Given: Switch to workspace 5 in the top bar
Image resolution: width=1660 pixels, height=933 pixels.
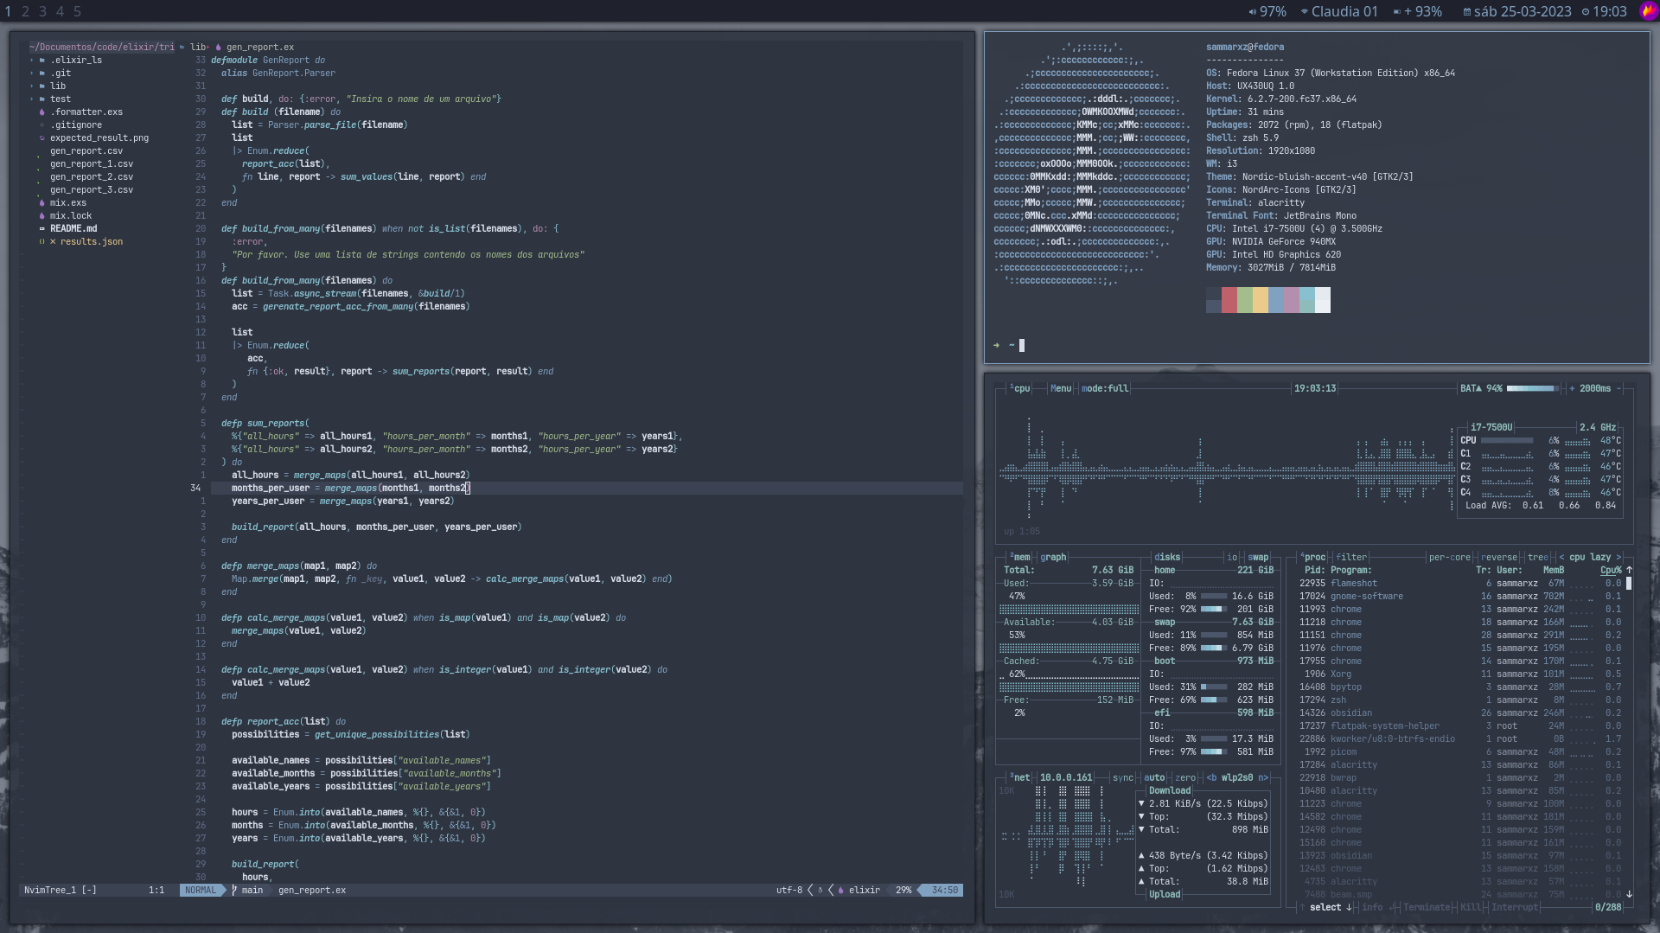Looking at the screenshot, I should coord(77,11).
